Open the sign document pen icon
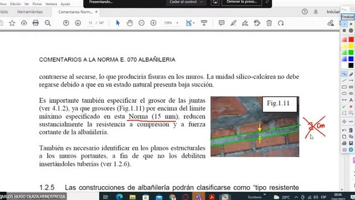The height and width of the screenshot is (200, 355). point(245,23)
